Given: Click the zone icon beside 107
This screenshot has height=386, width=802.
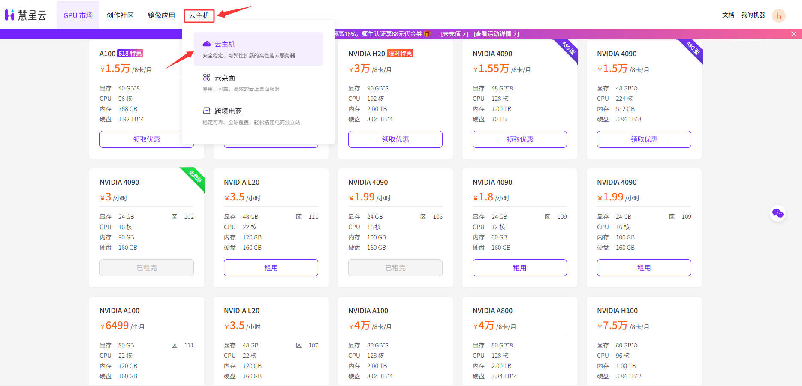Looking at the screenshot, I should pyautogui.click(x=299, y=345).
